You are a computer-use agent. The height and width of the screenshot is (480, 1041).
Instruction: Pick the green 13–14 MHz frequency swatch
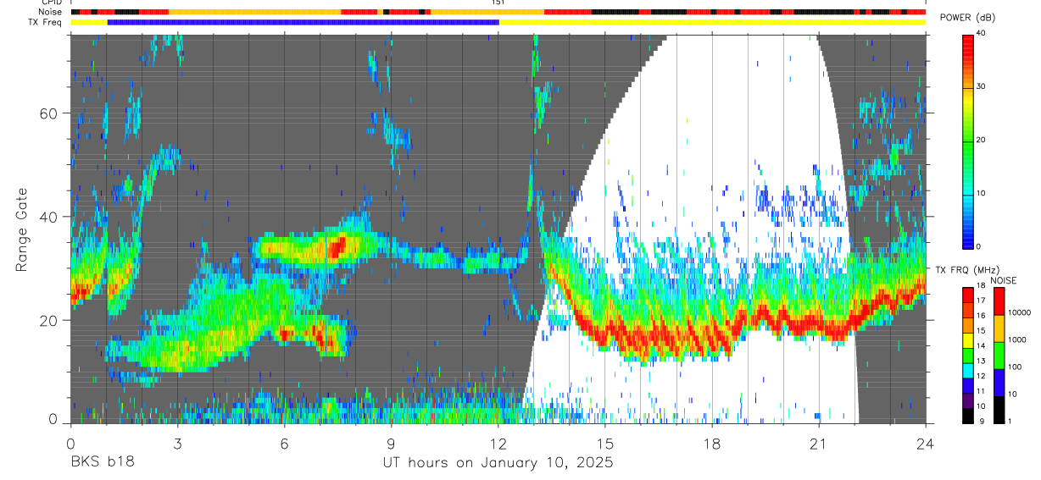pos(968,355)
